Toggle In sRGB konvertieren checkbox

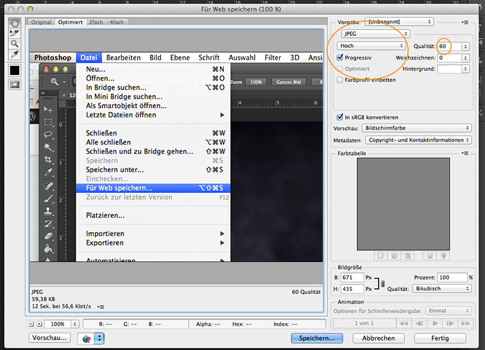point(340,117)
